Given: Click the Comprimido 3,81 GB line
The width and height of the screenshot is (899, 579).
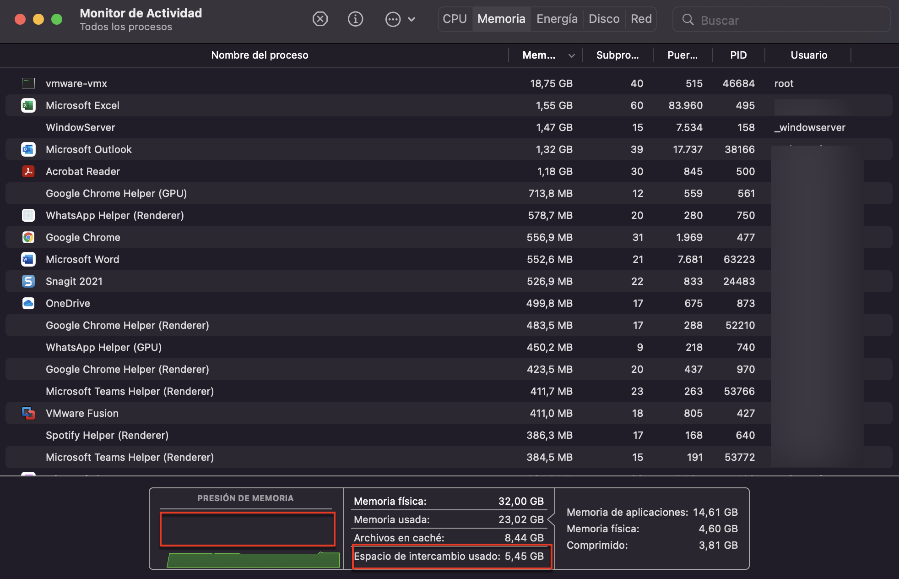Looking at the screenshot, I should click(x=652, y=545).
